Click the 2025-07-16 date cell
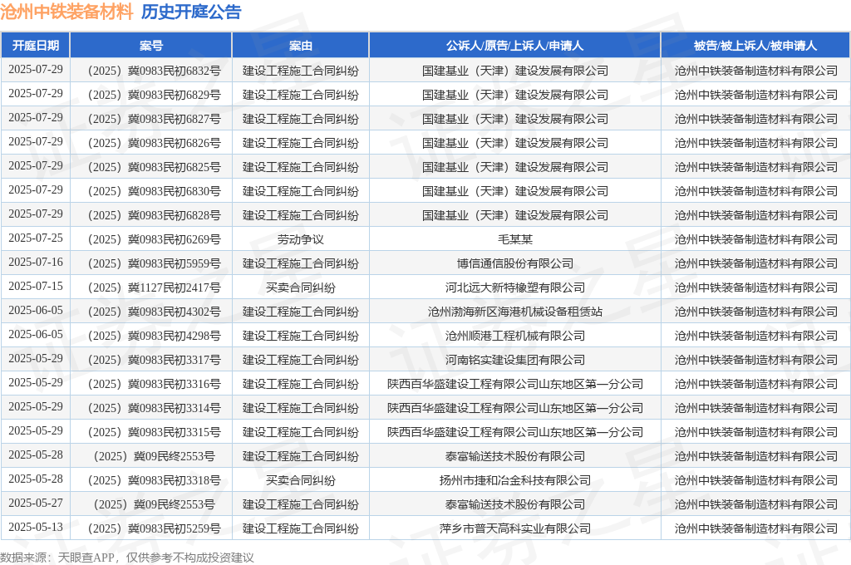The height and width of the screenshot is (565, 851). point(35,263)
